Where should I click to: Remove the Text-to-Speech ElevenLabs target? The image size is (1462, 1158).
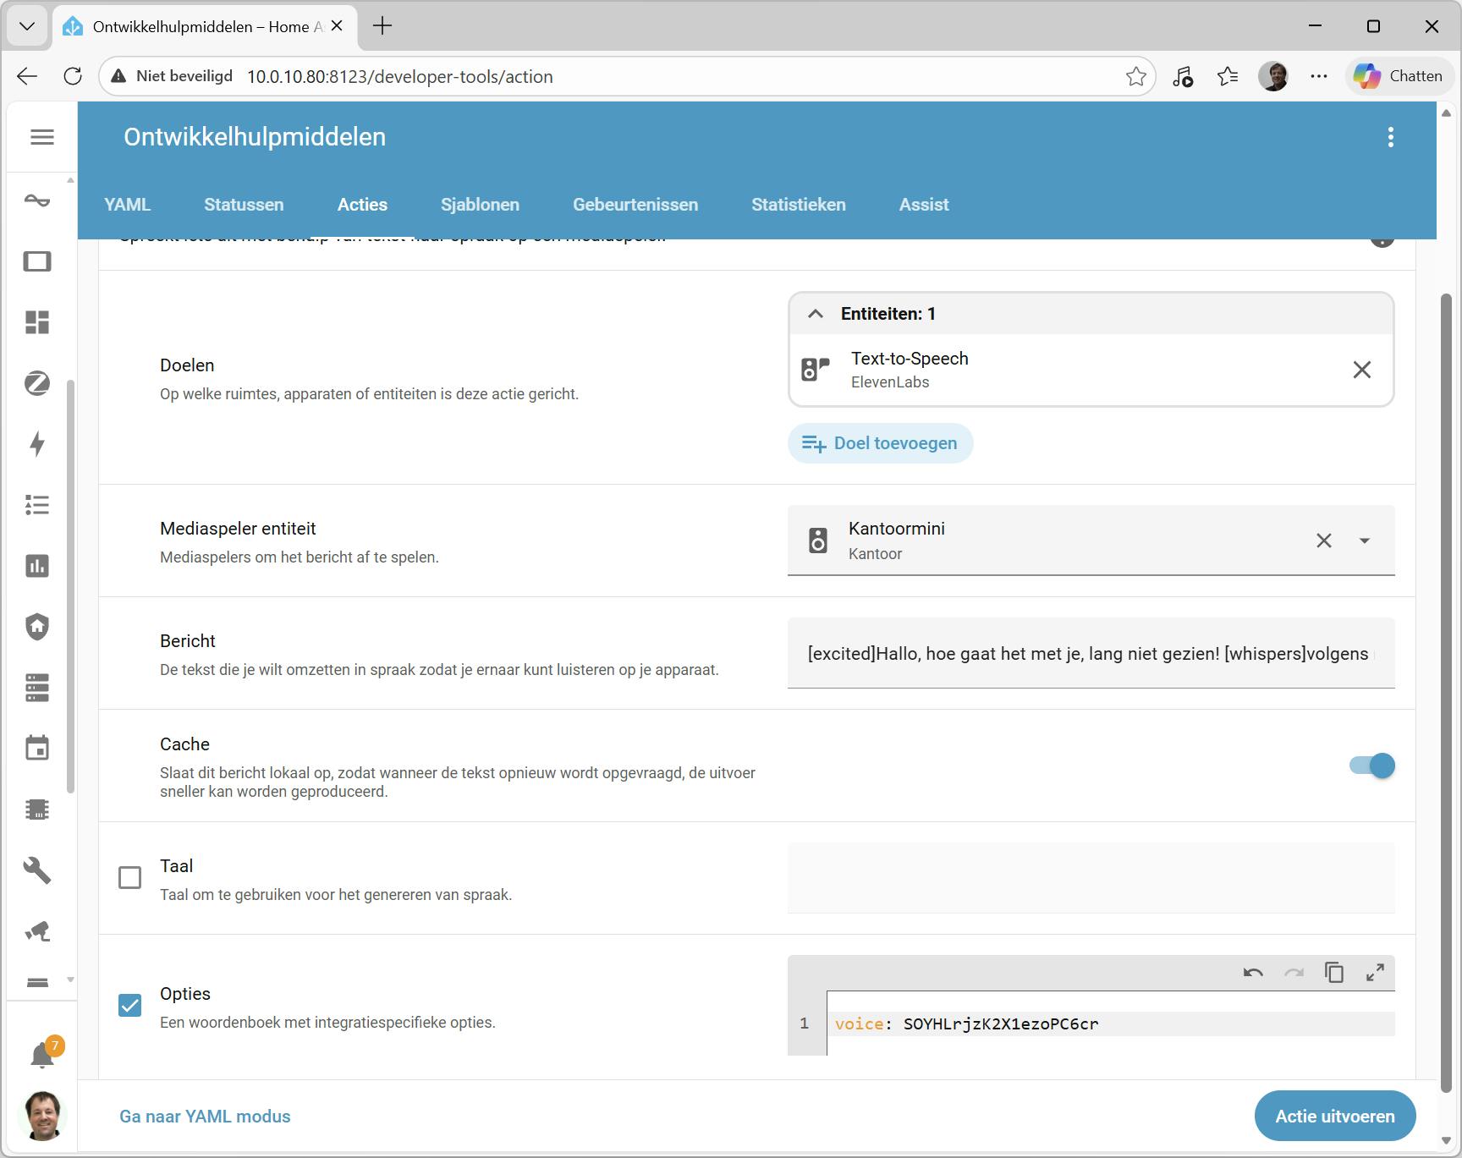pyautogui.click(x=1362, y=370)
